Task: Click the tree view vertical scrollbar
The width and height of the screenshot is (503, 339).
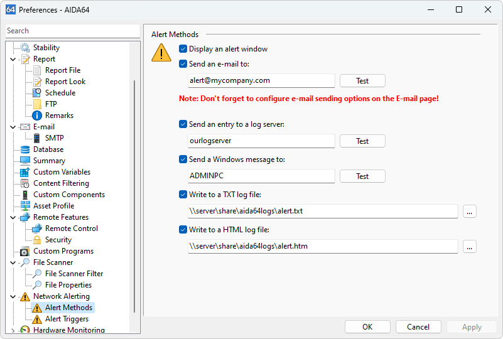Action: (x=134, y=196)
